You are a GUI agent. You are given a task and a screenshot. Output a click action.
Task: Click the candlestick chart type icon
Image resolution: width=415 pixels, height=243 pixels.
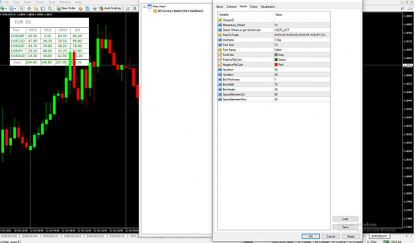point(135,9)
